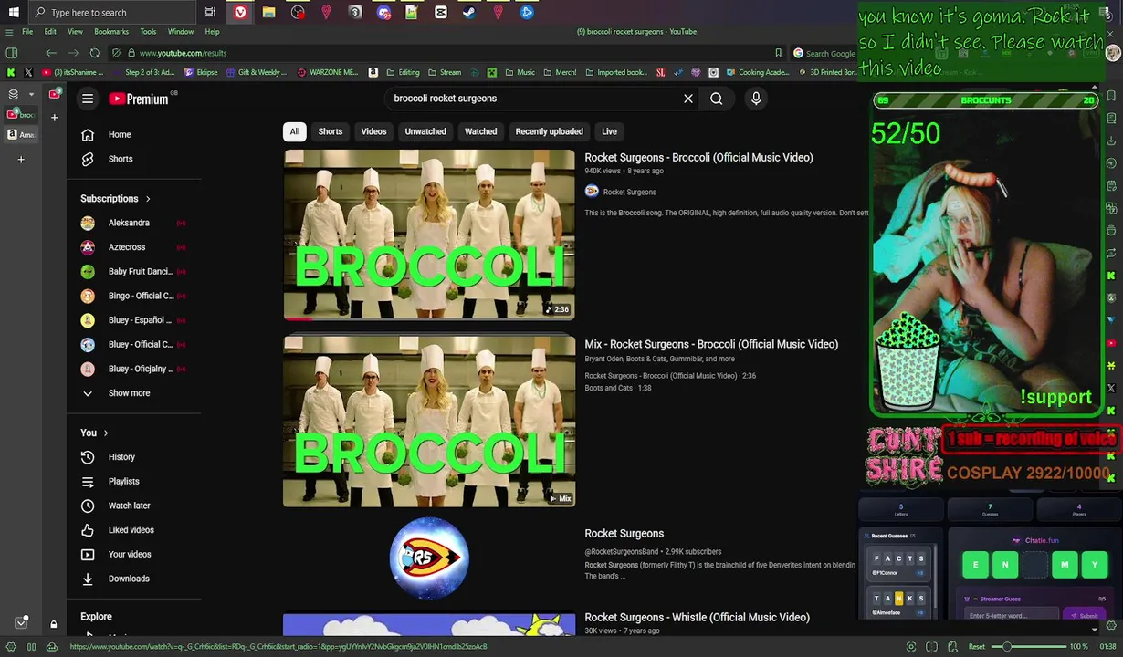Screen dimensions: 1123x657
Task: Open the X bookmark in bookmarks bar
Action: [x=28, y=72]
